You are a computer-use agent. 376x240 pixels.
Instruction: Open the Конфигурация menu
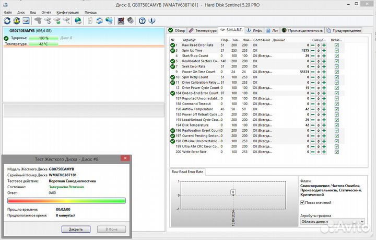coord(67,12)
